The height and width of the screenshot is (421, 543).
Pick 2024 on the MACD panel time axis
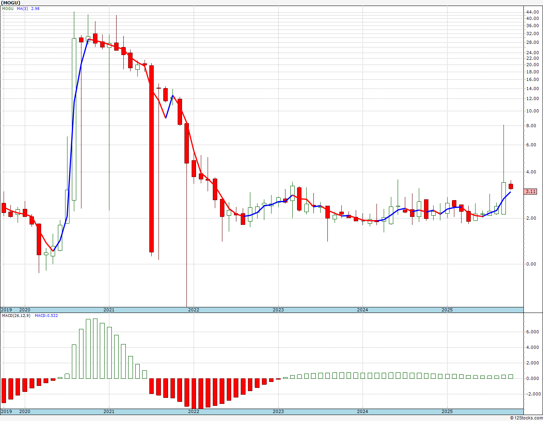coord(363,411)
